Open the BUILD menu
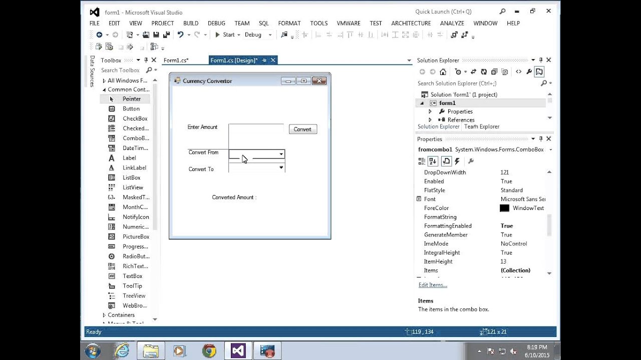 coord(191,23)
